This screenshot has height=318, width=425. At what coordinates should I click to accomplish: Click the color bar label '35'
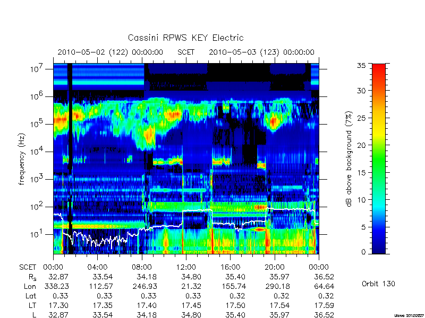362,66
